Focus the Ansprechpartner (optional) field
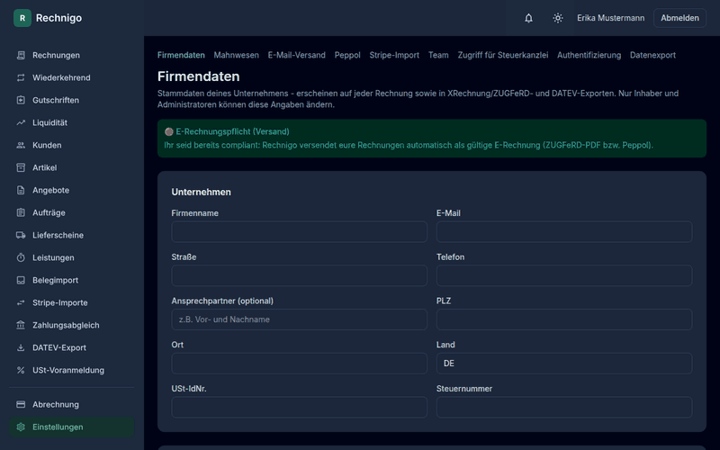Image resolution: width=720 pixels, height=450 pixels. [300, 319]
